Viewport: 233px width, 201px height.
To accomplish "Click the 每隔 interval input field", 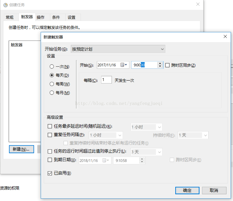I will [106, 80].
